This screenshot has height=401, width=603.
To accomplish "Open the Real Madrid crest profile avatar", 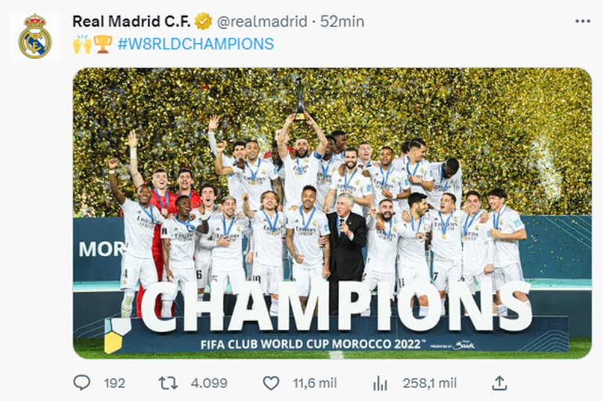I will [x=35, y=36].
